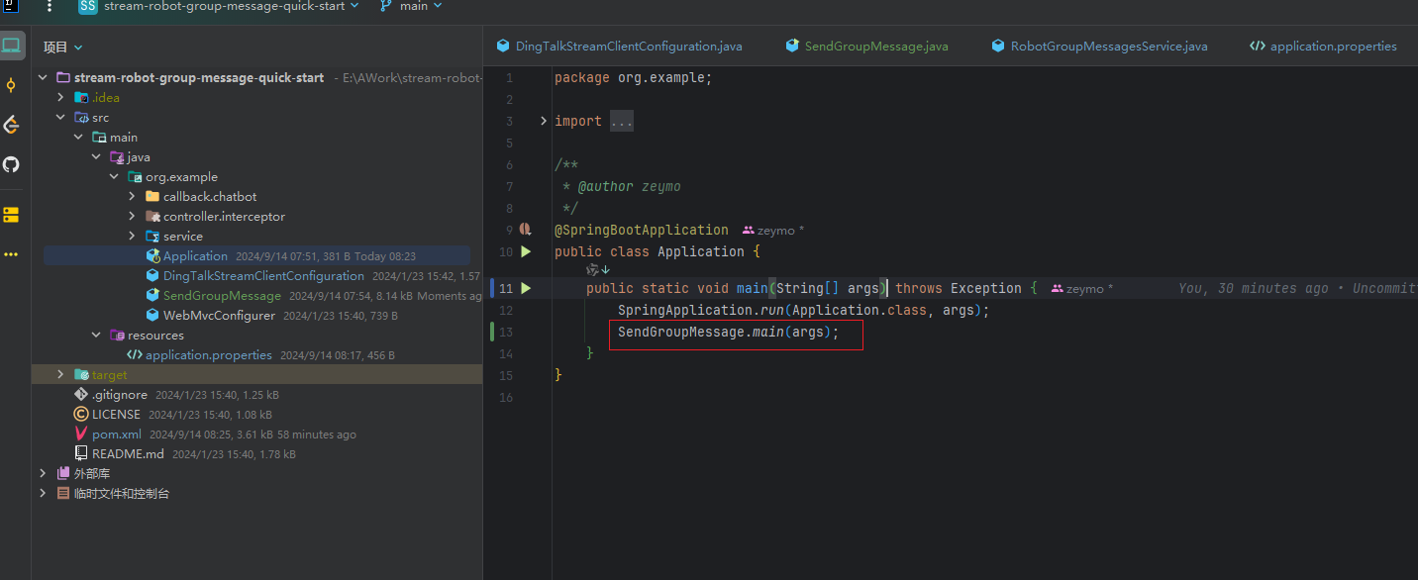1418x580 pixels.
Task: Switch to RobotGroupMessagesService.java tab
Action: 1099,47
